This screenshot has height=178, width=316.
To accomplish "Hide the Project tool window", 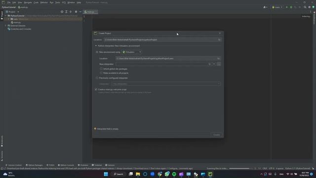I will click(80, 12).
